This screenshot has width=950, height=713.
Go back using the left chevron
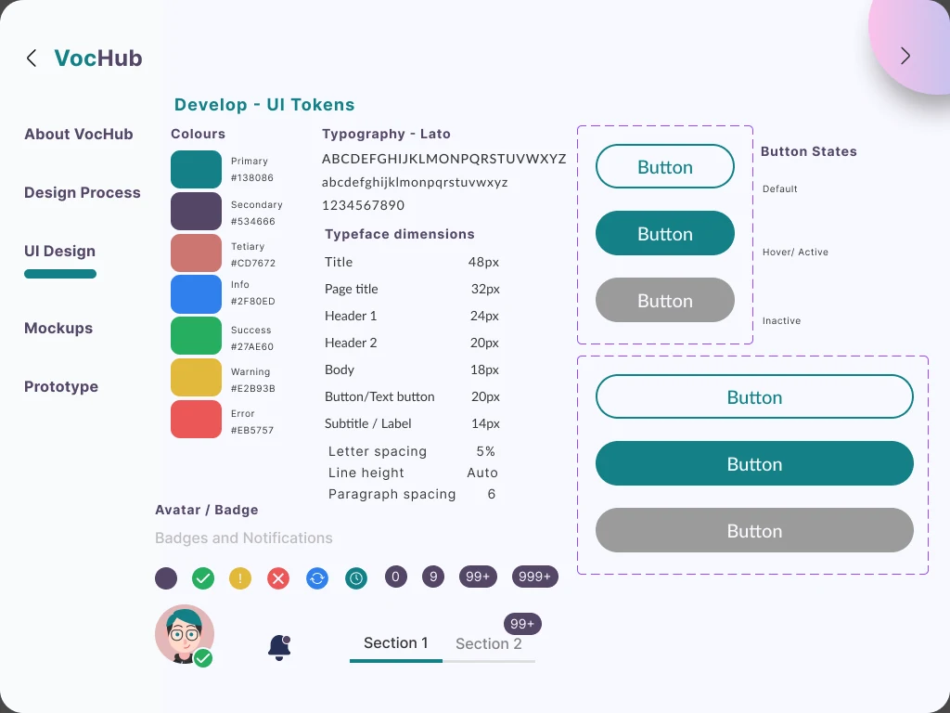(x=32, y=58)
